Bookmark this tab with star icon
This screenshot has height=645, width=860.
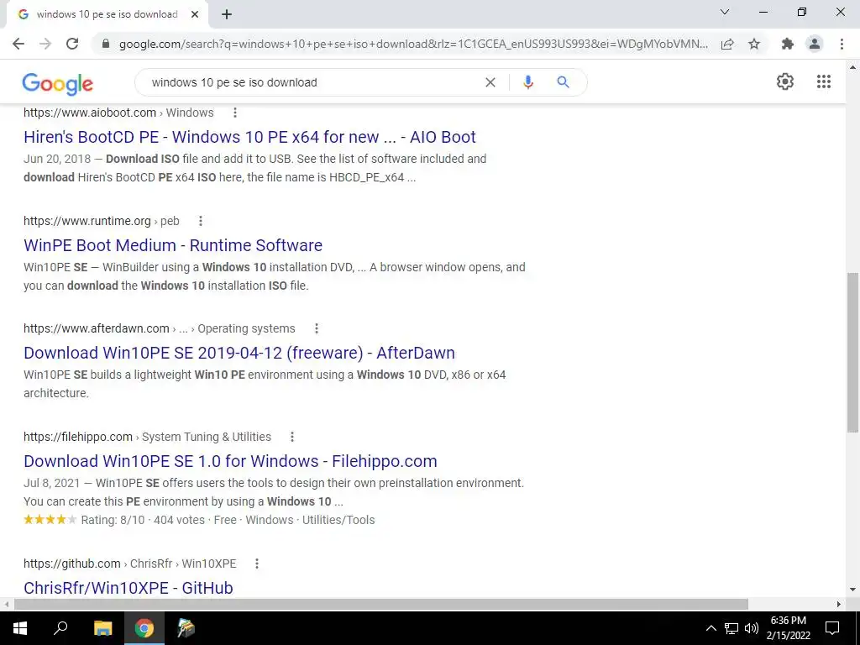tap(754, 44)
